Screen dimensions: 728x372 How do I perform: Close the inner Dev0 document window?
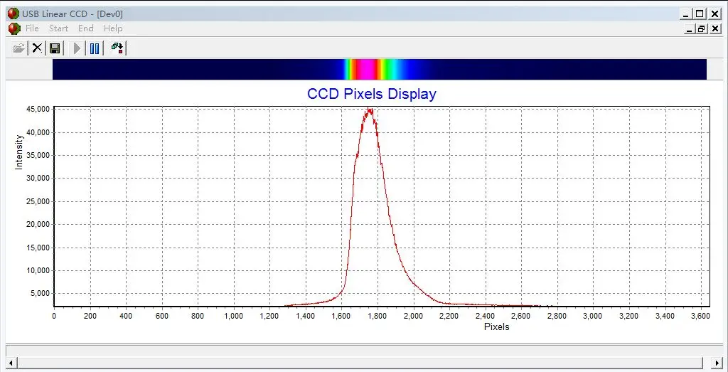tap(715, 28)
